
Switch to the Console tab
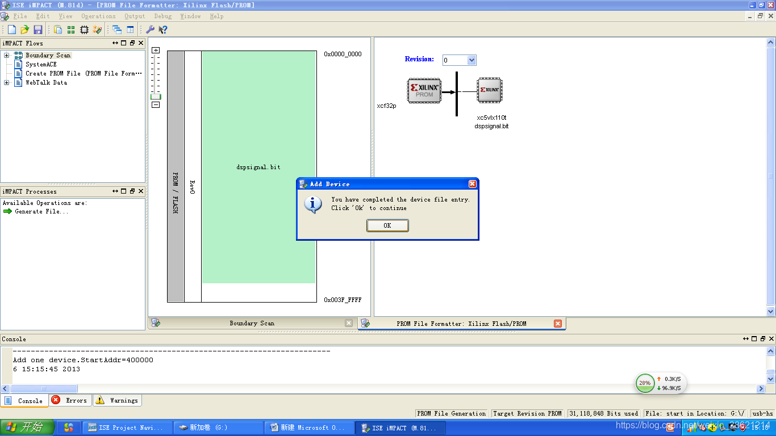tap(24, 400)
